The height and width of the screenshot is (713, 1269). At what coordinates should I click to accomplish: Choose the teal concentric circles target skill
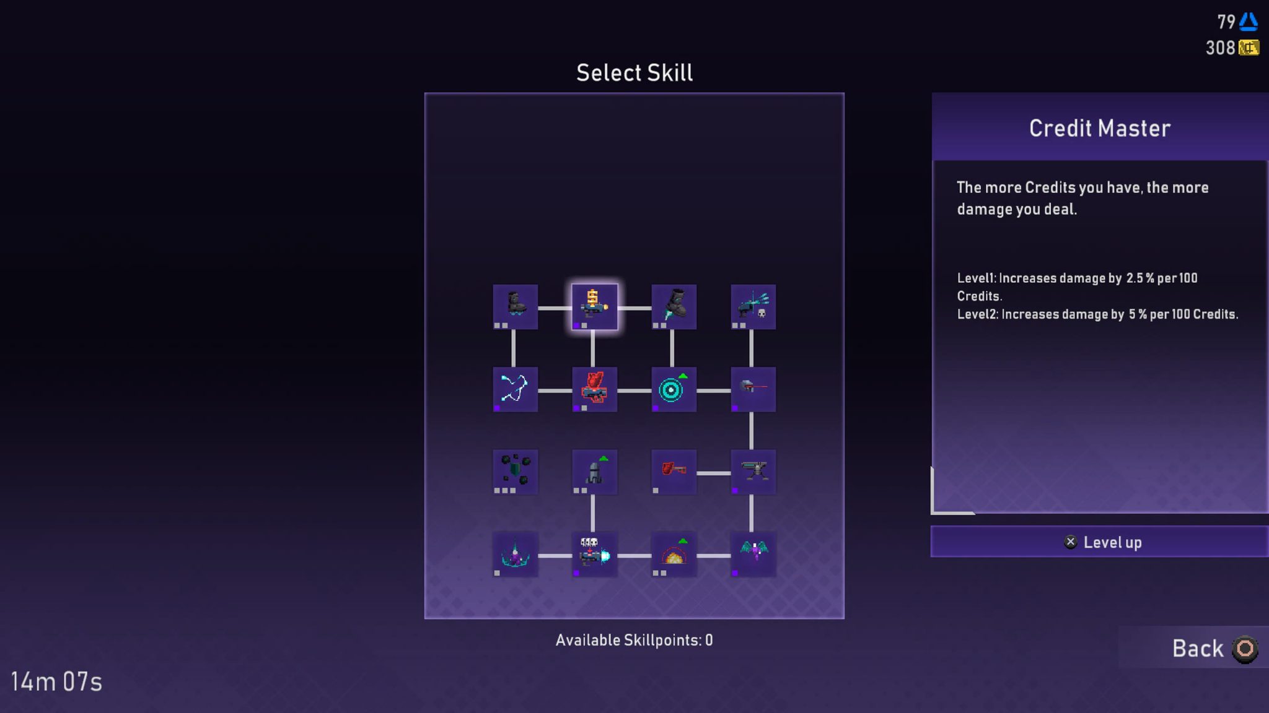[x=673, y=389]
